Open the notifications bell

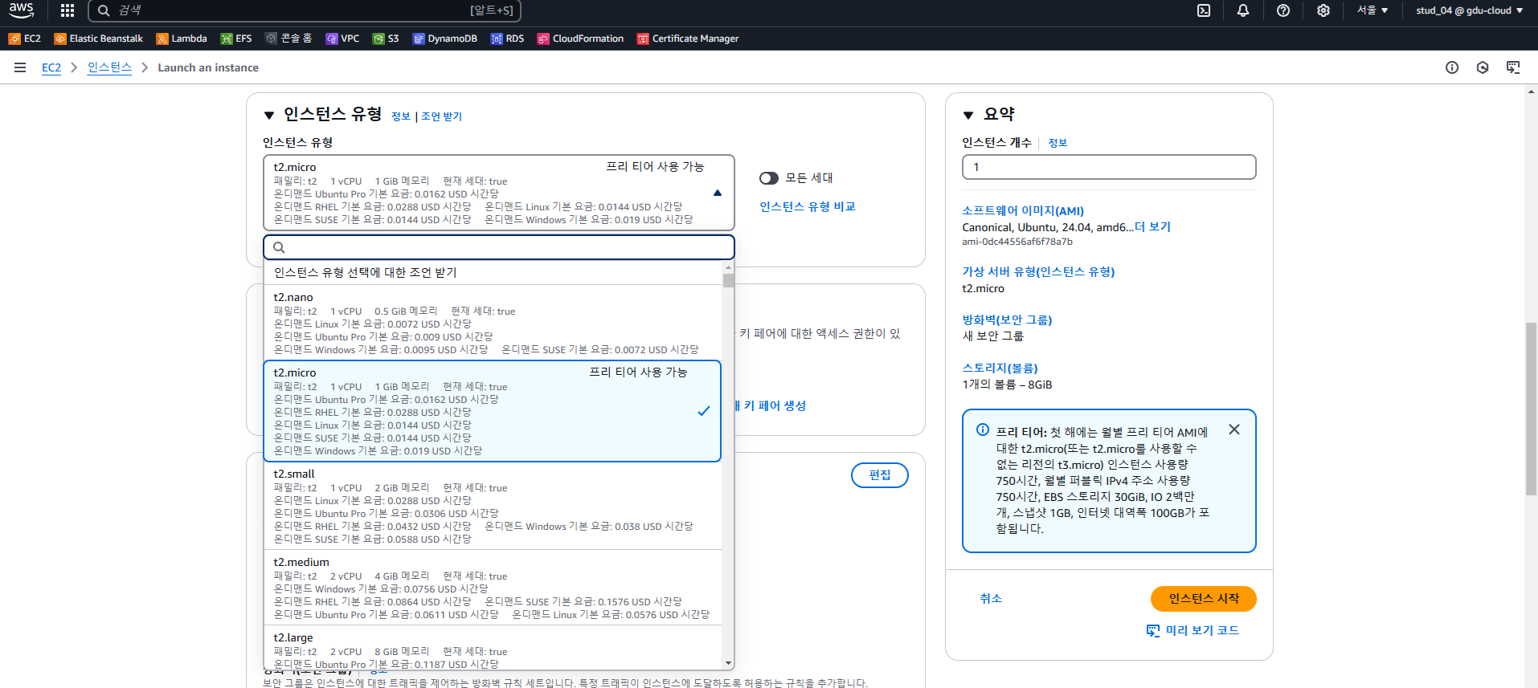click(x=1243, y=10)
